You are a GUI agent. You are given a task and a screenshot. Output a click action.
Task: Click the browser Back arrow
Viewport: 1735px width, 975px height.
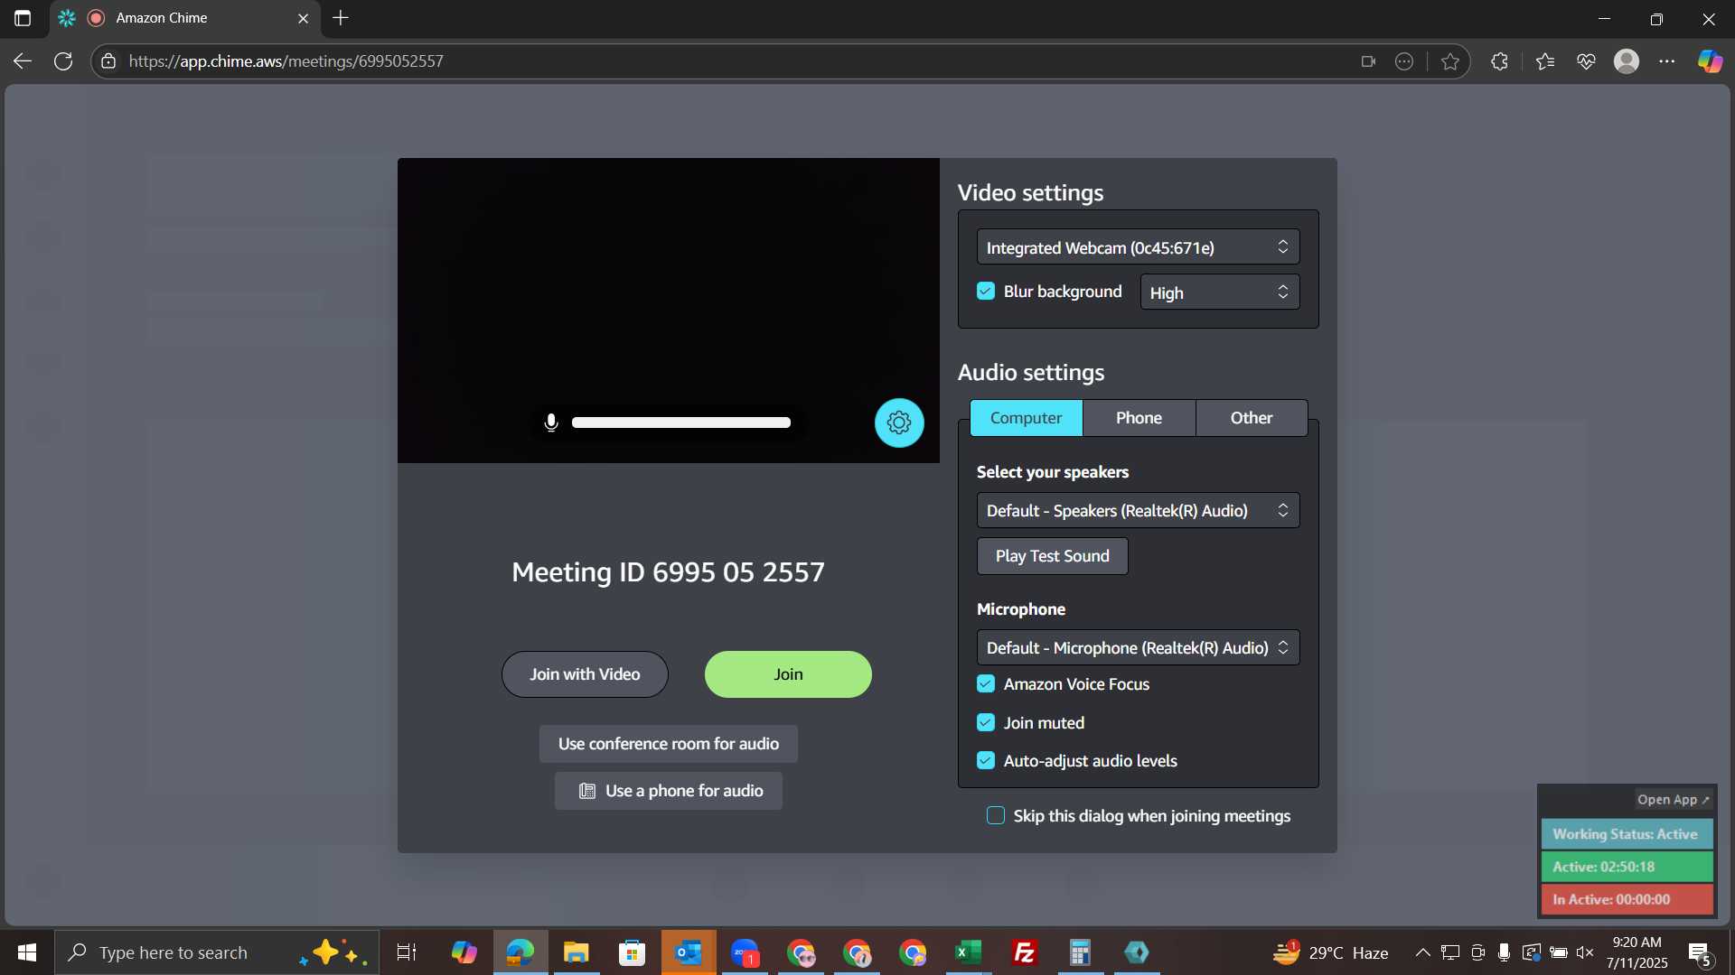click(x=23, y=61)
